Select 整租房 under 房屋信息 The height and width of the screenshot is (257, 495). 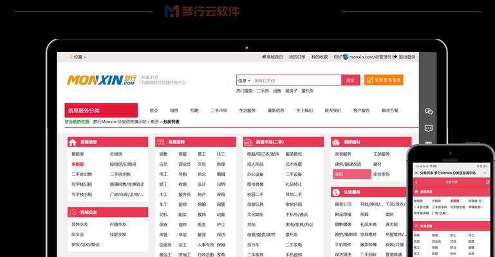78,154
